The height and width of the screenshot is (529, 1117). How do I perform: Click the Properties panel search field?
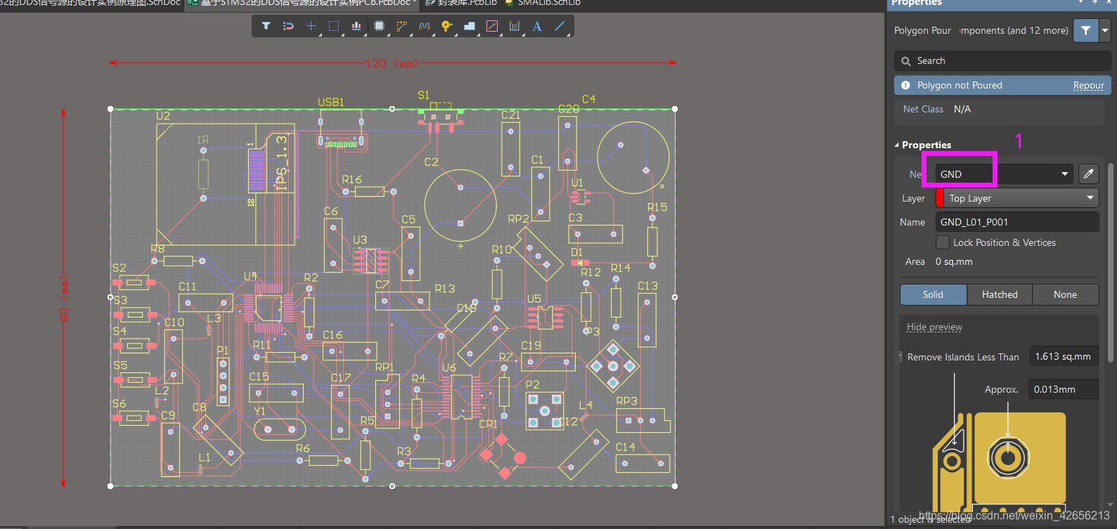click(1002, 61)
